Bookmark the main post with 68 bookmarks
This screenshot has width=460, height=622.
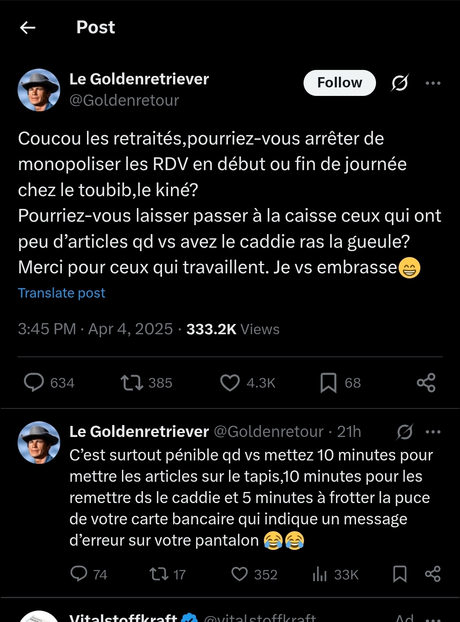tap(328, 382)
